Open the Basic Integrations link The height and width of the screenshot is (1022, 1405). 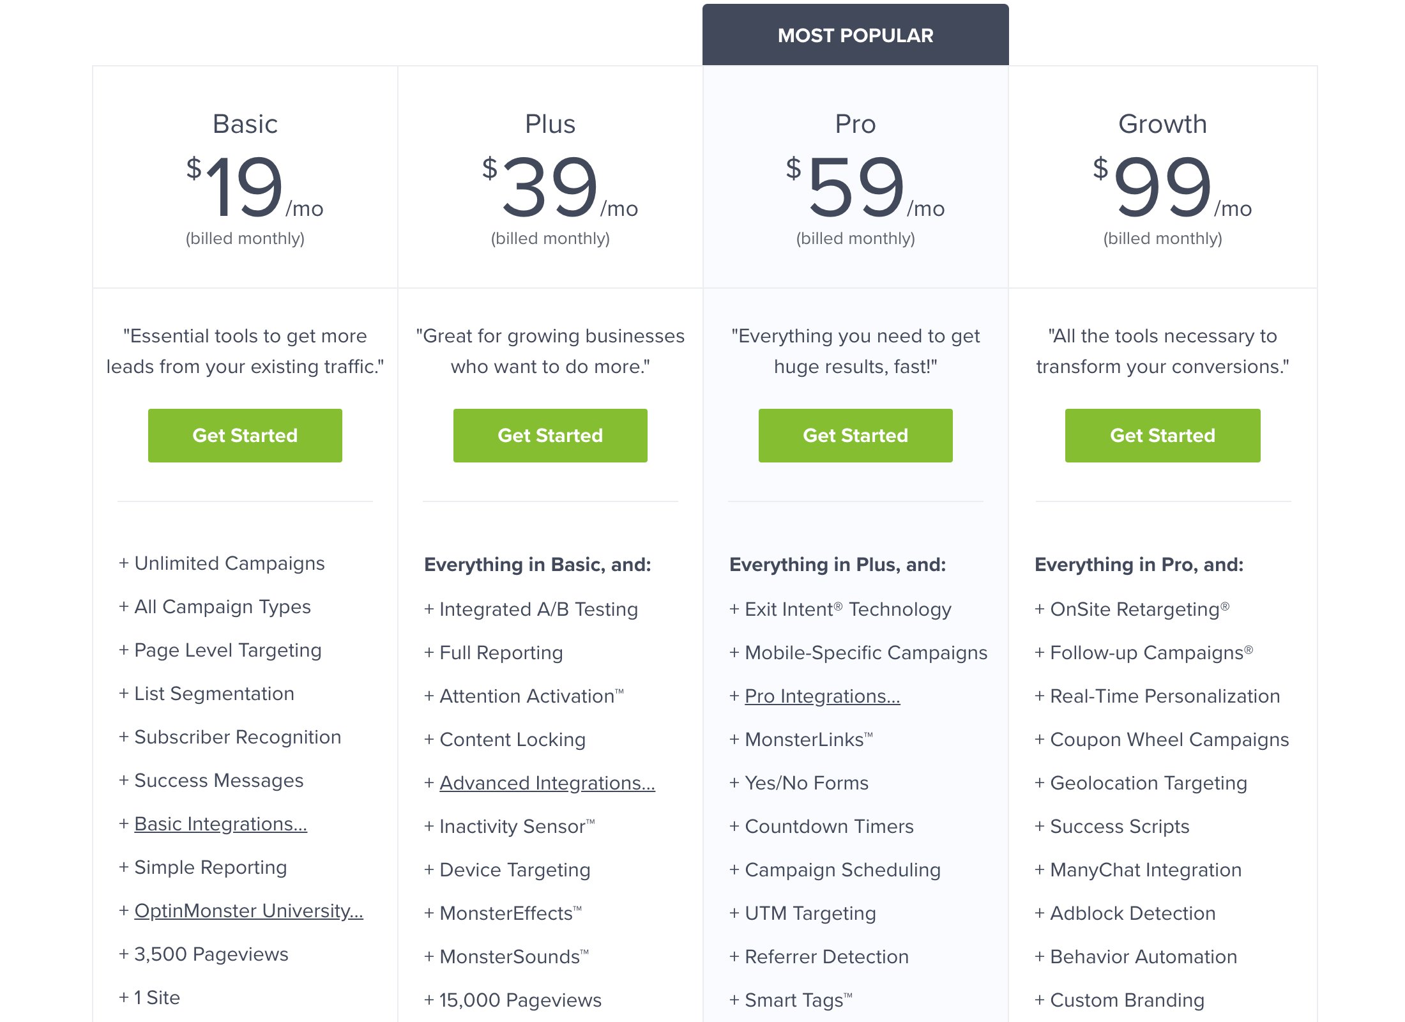click(x=220, y=824)
